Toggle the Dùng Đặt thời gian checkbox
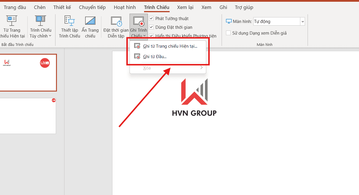The height and width of the screenshot is (195, 359). (x=151, y=27)
